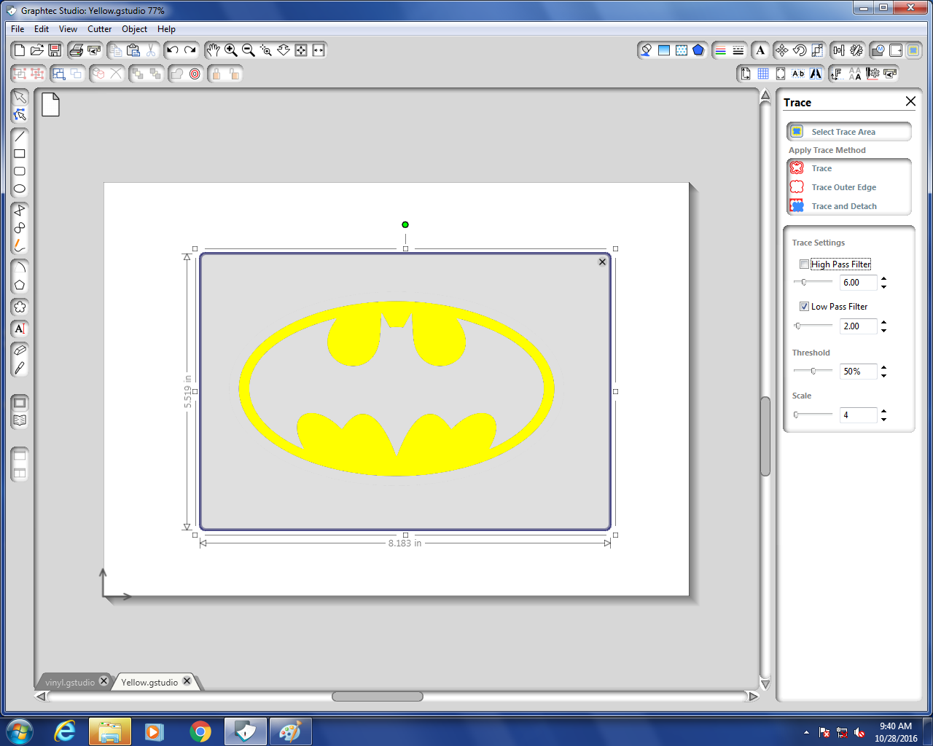Apply Trace Outer Edge method

pos(849,187)
